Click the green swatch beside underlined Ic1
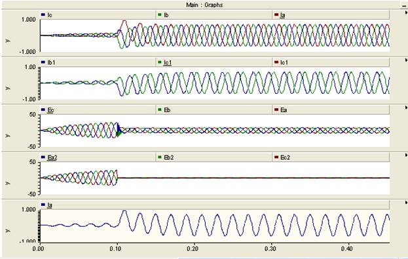 [x=160, y=62]
